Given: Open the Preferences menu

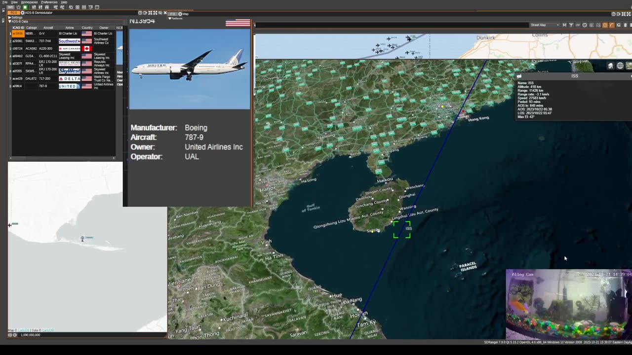Looking at the screenshot, I should (x=49, y=2).
